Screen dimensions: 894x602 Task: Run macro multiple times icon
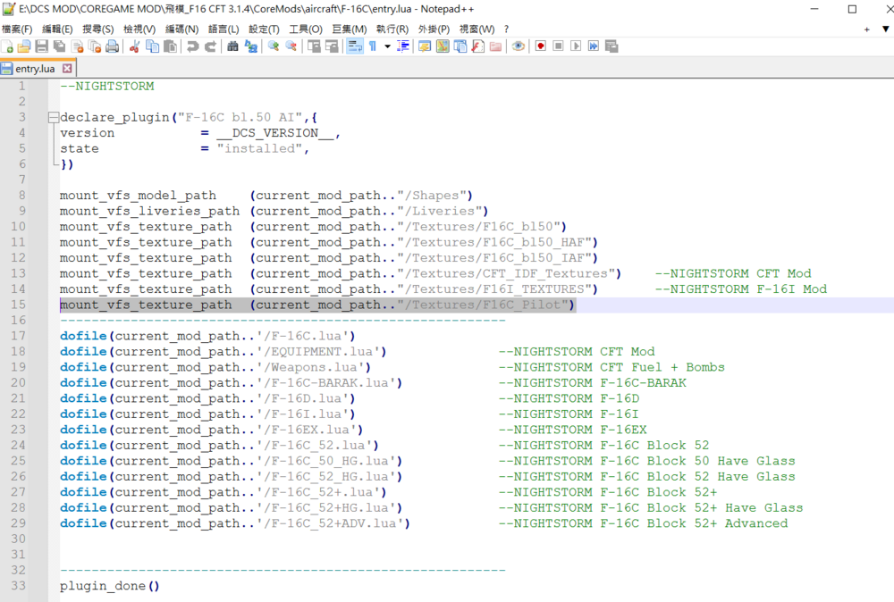[x=594, y=46]
